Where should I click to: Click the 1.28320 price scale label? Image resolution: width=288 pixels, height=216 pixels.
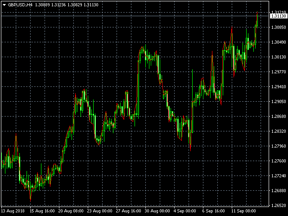[x=279, y=131]
